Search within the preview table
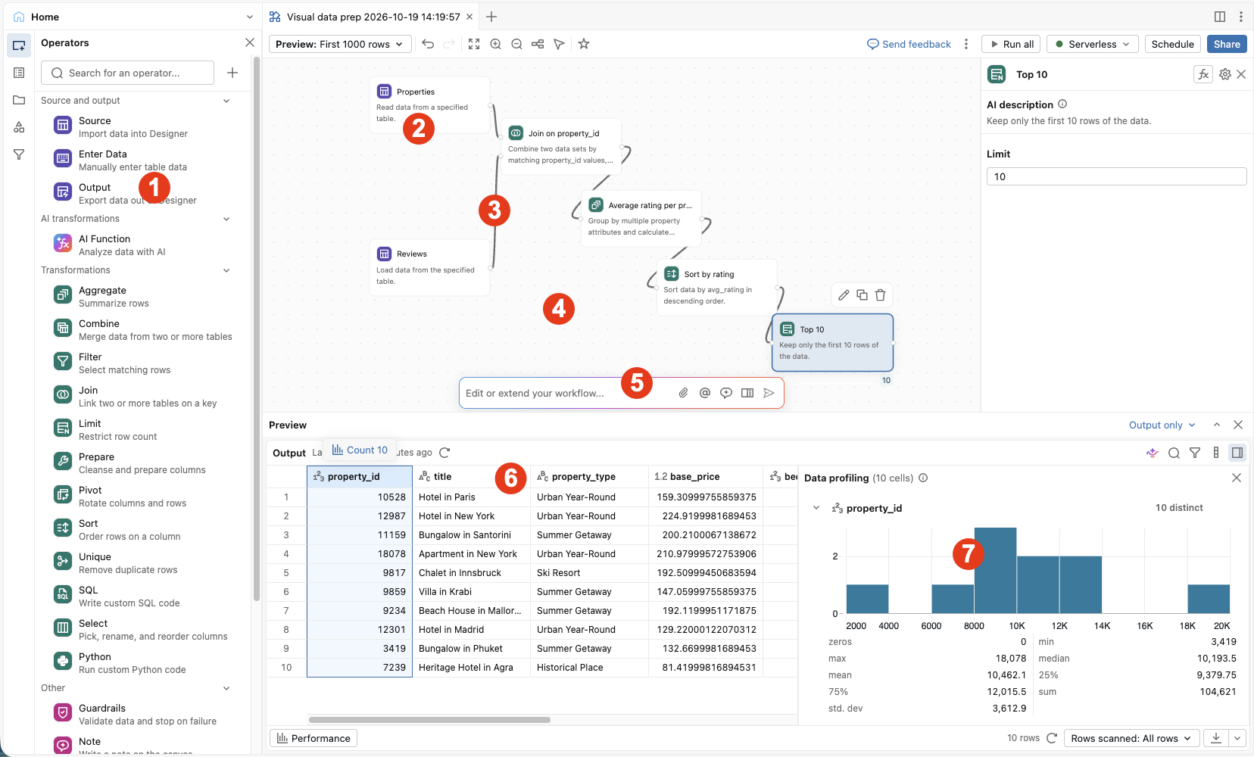Screen dimensions: 1254x757 tap(1174, 453)
